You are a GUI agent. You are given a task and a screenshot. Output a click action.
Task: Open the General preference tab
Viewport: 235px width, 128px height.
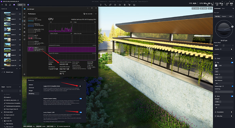click(x=31, y=85)
